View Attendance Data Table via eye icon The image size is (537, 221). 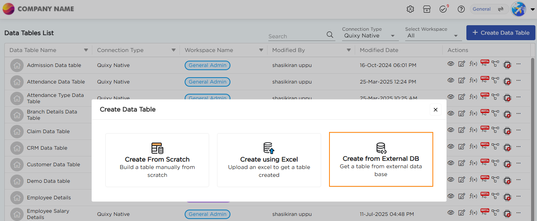tap(451, 81)
